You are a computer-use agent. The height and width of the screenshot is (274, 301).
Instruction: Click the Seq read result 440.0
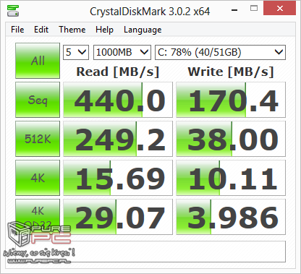(118, 100)
